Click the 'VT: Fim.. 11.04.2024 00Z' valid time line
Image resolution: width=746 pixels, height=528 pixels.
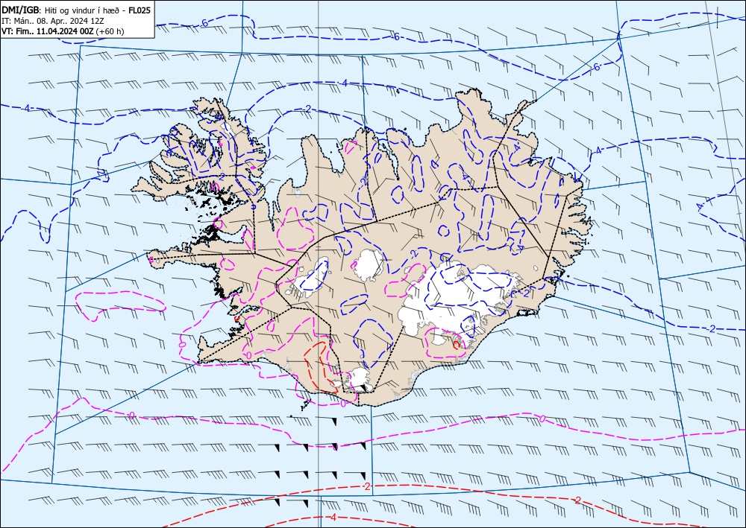(63, 31)
